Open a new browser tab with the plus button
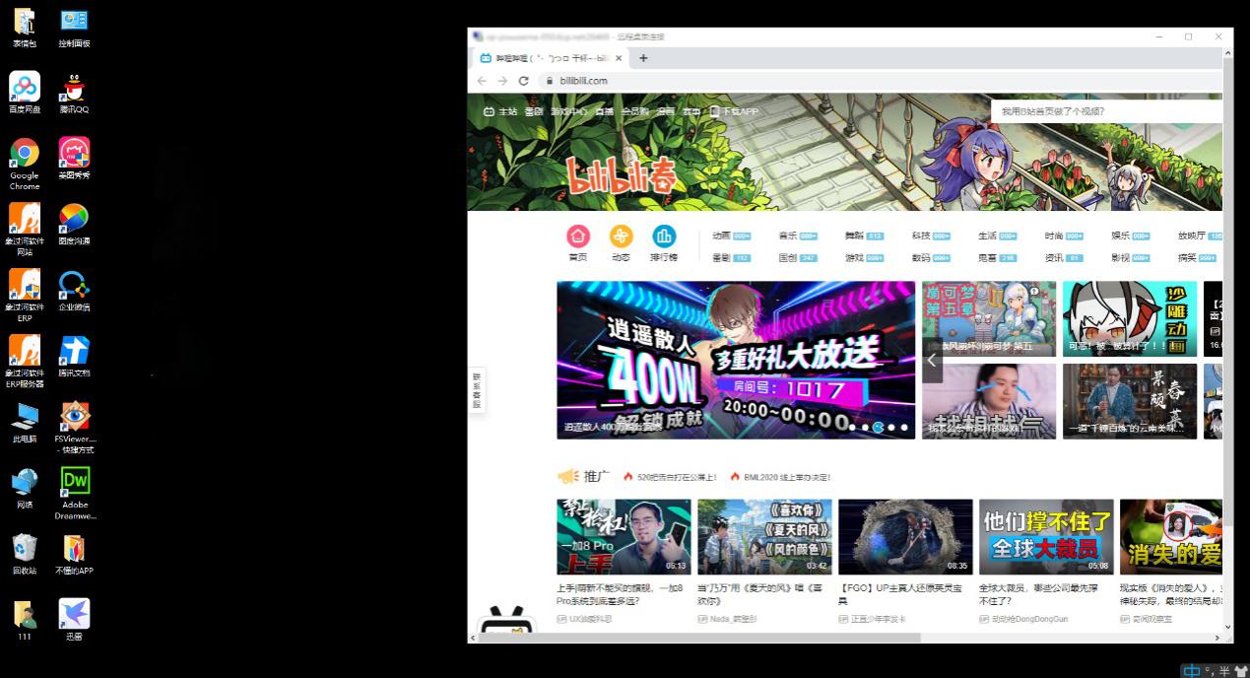The width and height of the screenshot is (1250, 678). pyautogui.click(x=641, y=58)
